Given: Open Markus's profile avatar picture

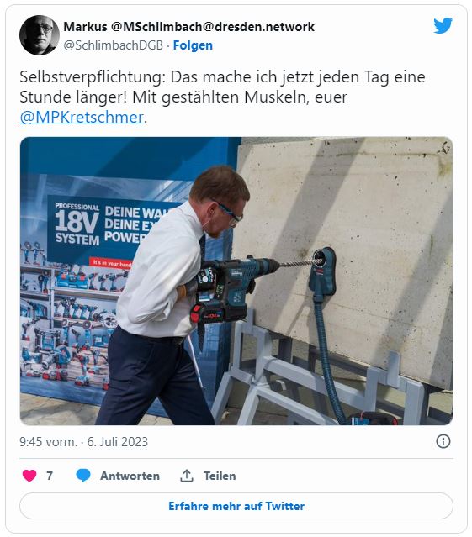Looking at the screenshot, I should 40,35.
